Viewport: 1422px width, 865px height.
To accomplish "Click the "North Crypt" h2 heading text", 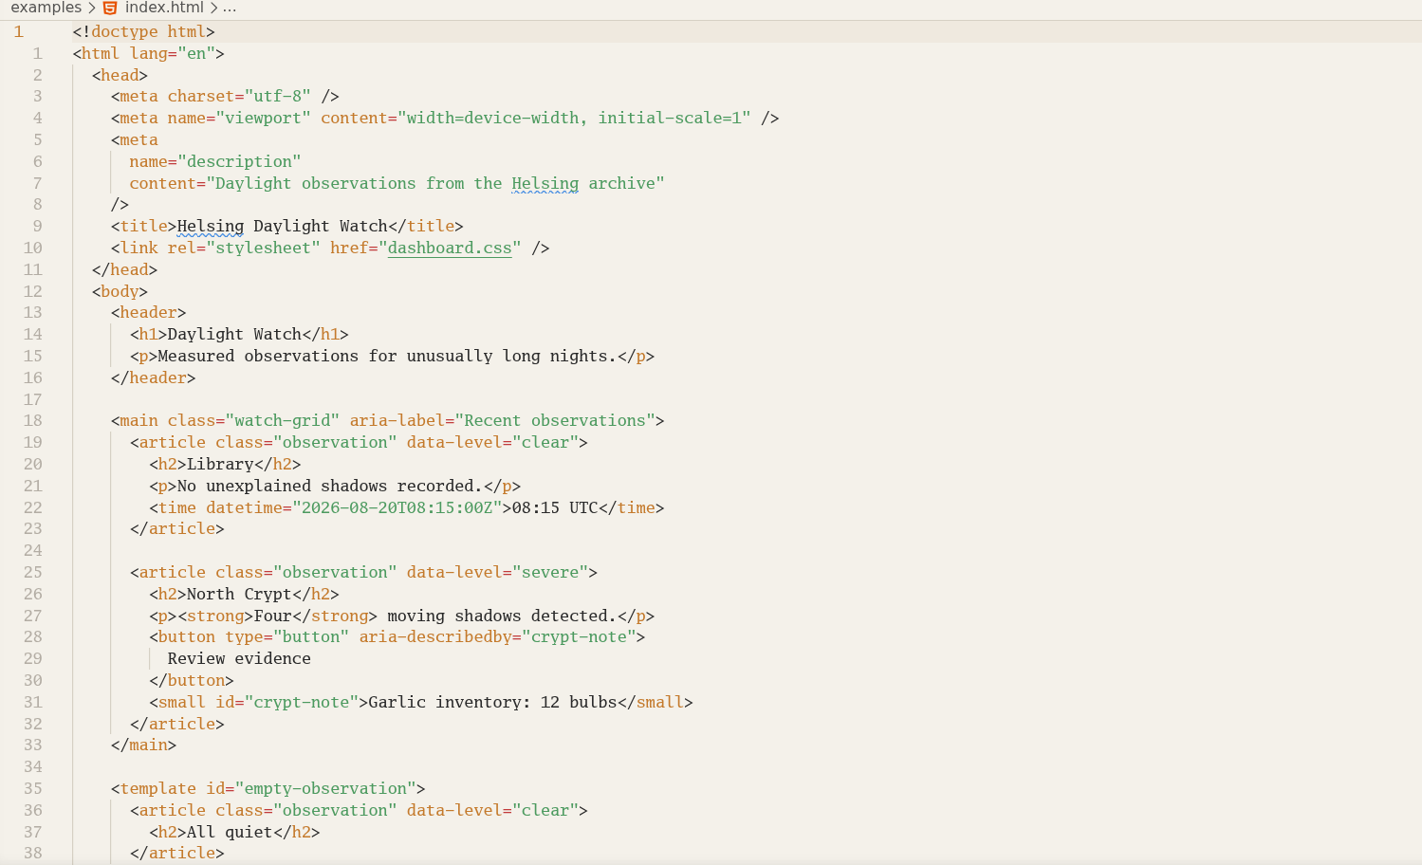I will pyautogui.click(x=239, y=595).
